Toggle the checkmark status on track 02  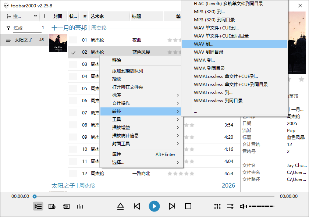(73, 52)
